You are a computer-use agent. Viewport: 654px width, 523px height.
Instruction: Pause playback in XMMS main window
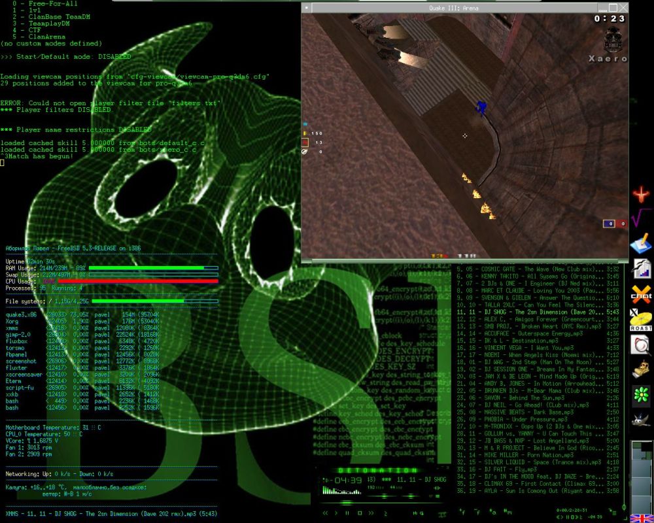[347, 513]
